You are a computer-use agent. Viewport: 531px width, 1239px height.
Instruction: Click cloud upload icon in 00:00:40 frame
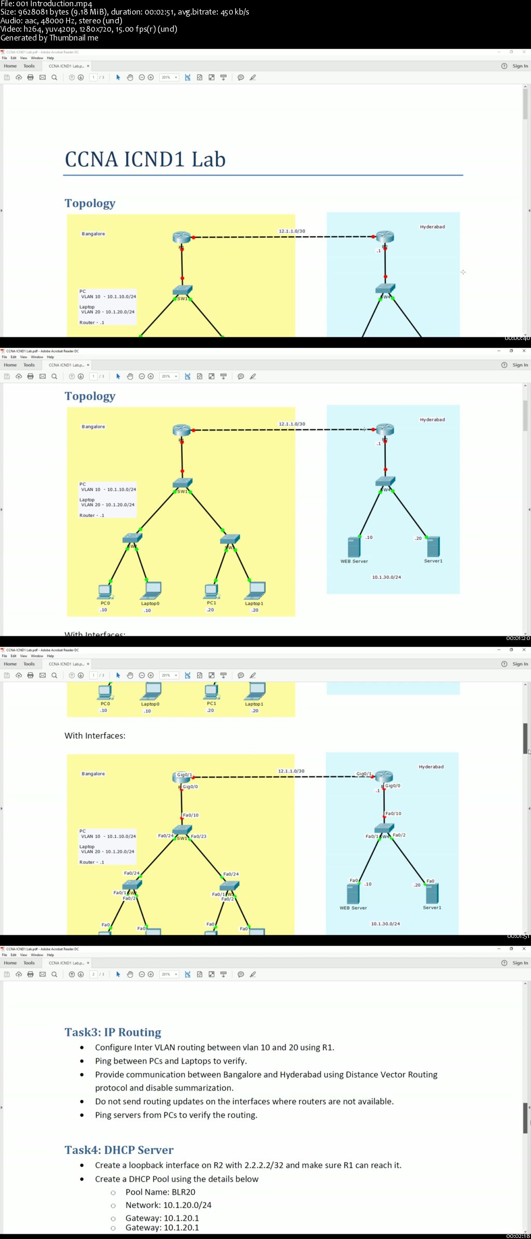coord(19,77)
